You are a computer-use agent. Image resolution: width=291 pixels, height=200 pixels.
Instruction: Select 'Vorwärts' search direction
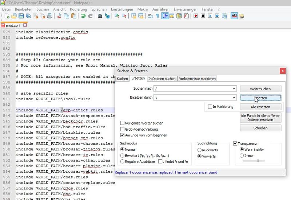pyautogui.click(x=199, y=156)
